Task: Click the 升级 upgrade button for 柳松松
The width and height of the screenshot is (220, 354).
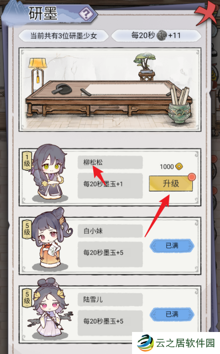Action: pyautogui.click(x=171, y=184)
